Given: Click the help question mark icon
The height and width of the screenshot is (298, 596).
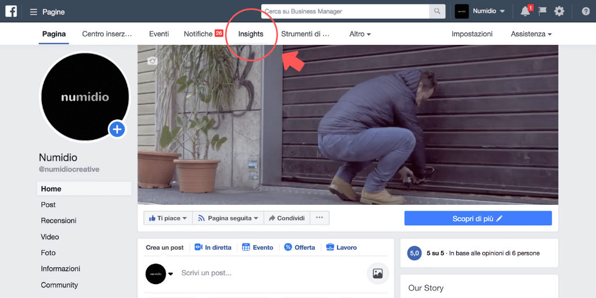Looking at the screenshot, I should pos(586,12).
